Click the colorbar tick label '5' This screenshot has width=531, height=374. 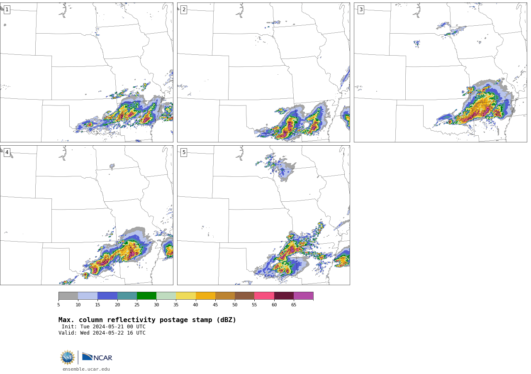coord(58,305)
